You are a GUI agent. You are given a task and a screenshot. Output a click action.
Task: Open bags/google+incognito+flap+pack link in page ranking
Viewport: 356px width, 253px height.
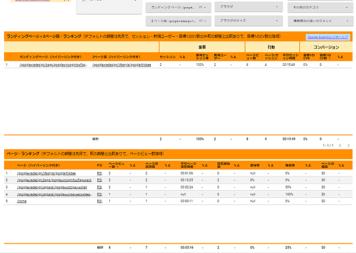pos(54,180)
